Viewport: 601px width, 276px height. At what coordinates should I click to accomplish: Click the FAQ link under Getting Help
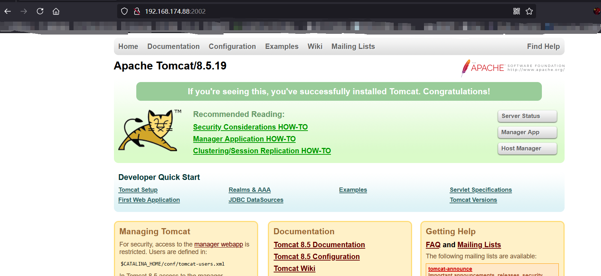433,245
